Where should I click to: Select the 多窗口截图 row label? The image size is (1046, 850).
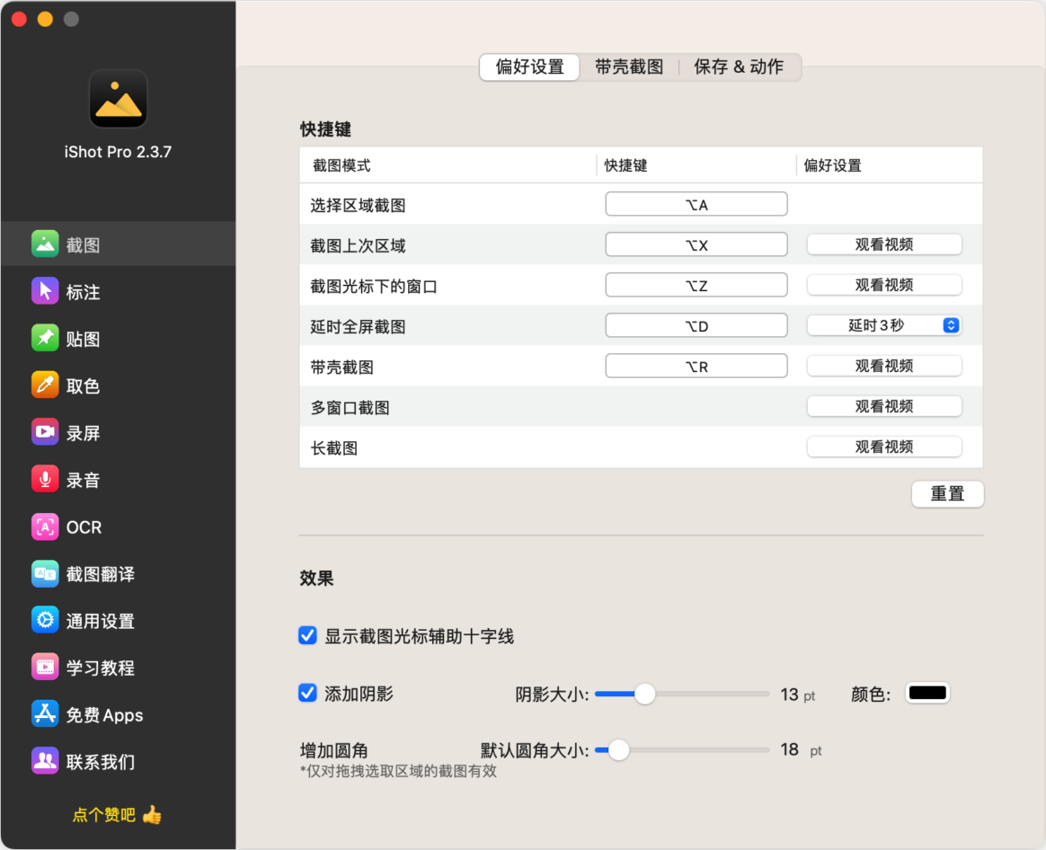[x=350, y=408]
